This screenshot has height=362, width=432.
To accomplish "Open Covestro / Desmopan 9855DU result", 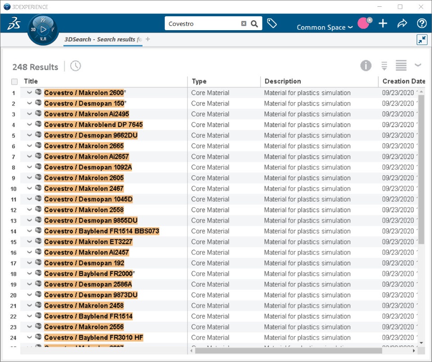I will pos(90,221).
